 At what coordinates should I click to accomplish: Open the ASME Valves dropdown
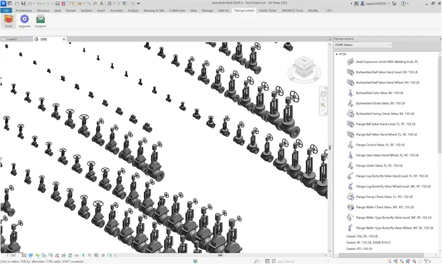[x=362, y=45]
